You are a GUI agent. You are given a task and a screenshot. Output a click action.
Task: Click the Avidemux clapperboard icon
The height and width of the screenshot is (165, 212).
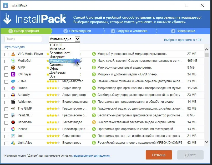(x=13, y=102)
